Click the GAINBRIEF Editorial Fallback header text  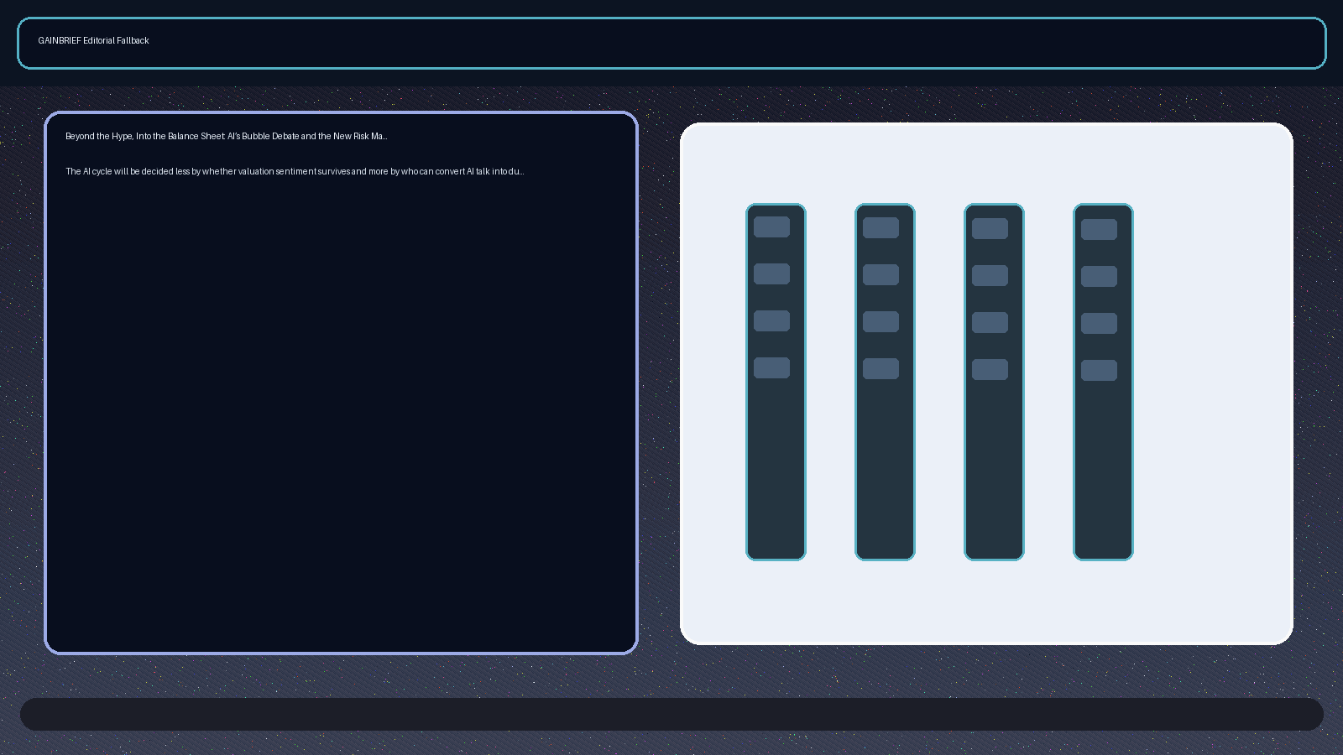point(93,40)
